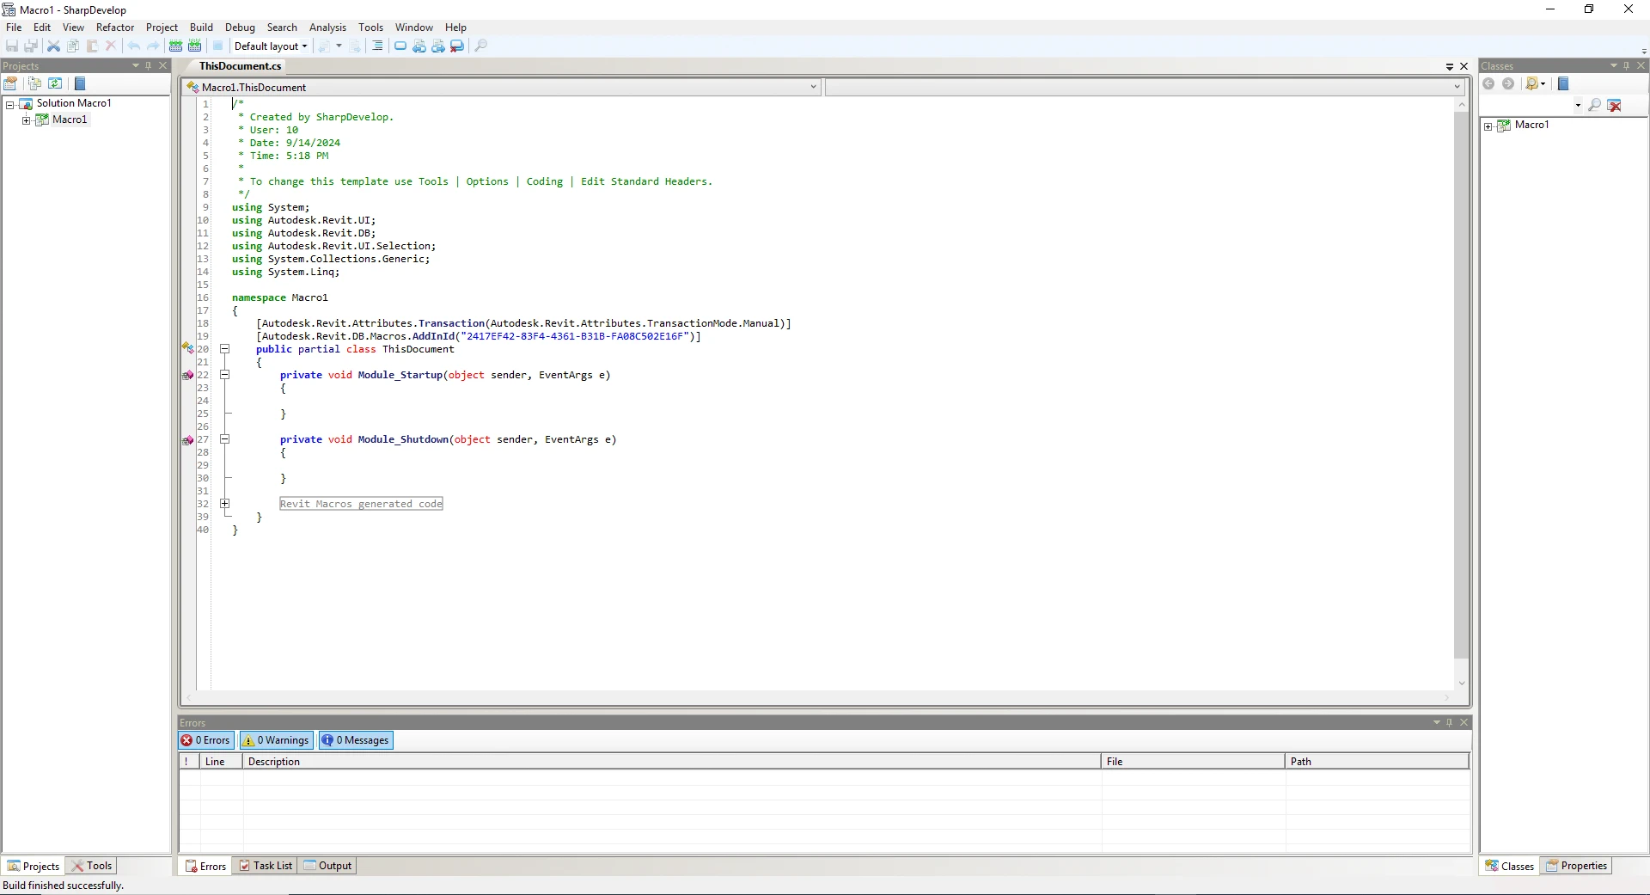Image resolution: width=1650 pixels, height=895 pixels.
Task: Click the Next bookmark toolbar icon
Action: click(x=438, y=46)
